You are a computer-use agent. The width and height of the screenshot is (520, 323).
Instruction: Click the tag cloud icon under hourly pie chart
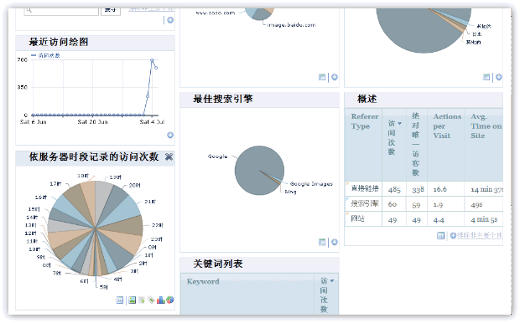151,300
